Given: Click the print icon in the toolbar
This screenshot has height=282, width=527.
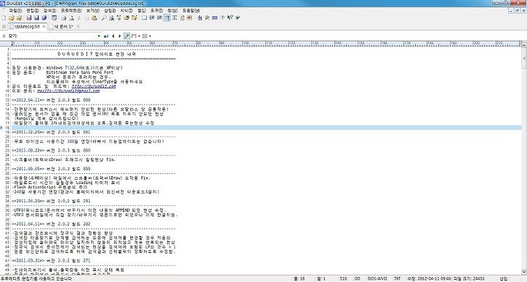Looking at the screenshot, I should coord(64,18).
